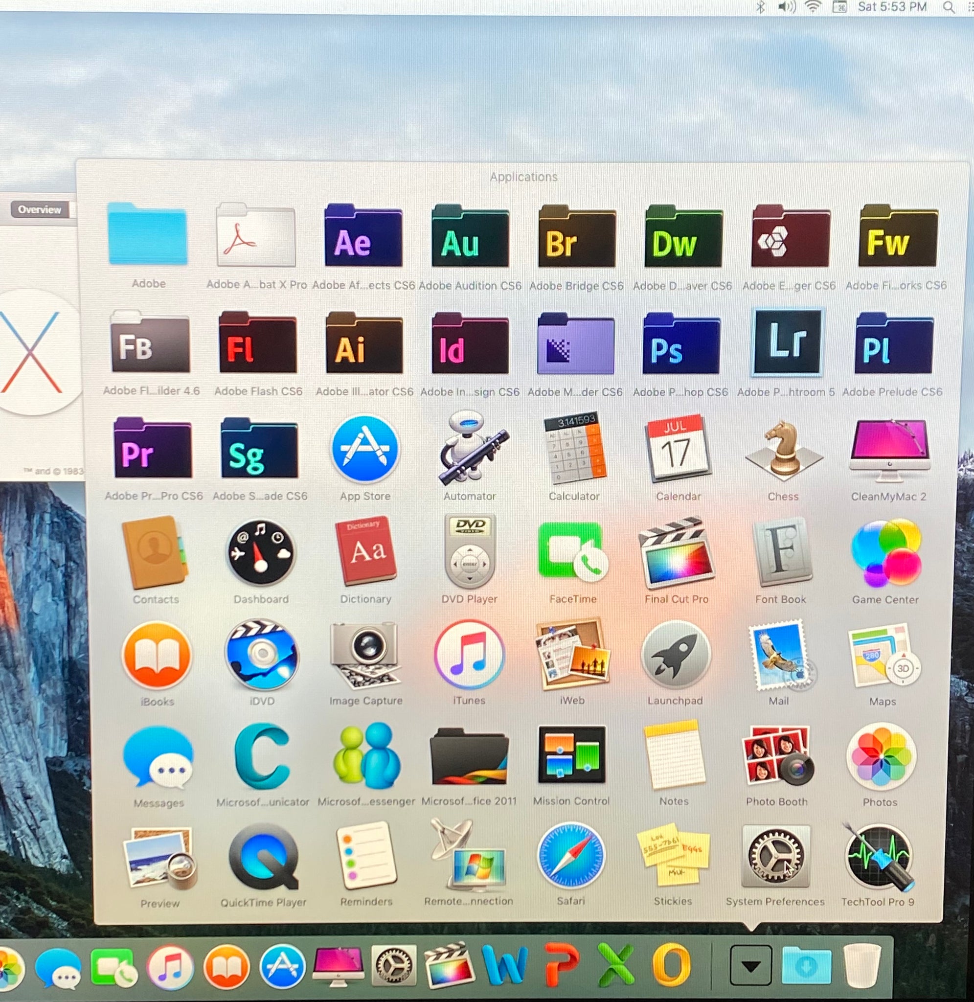The width and height of the screenshot is (974, 1002).
Task: Launch iWeb
Action: tap(572, 655)
